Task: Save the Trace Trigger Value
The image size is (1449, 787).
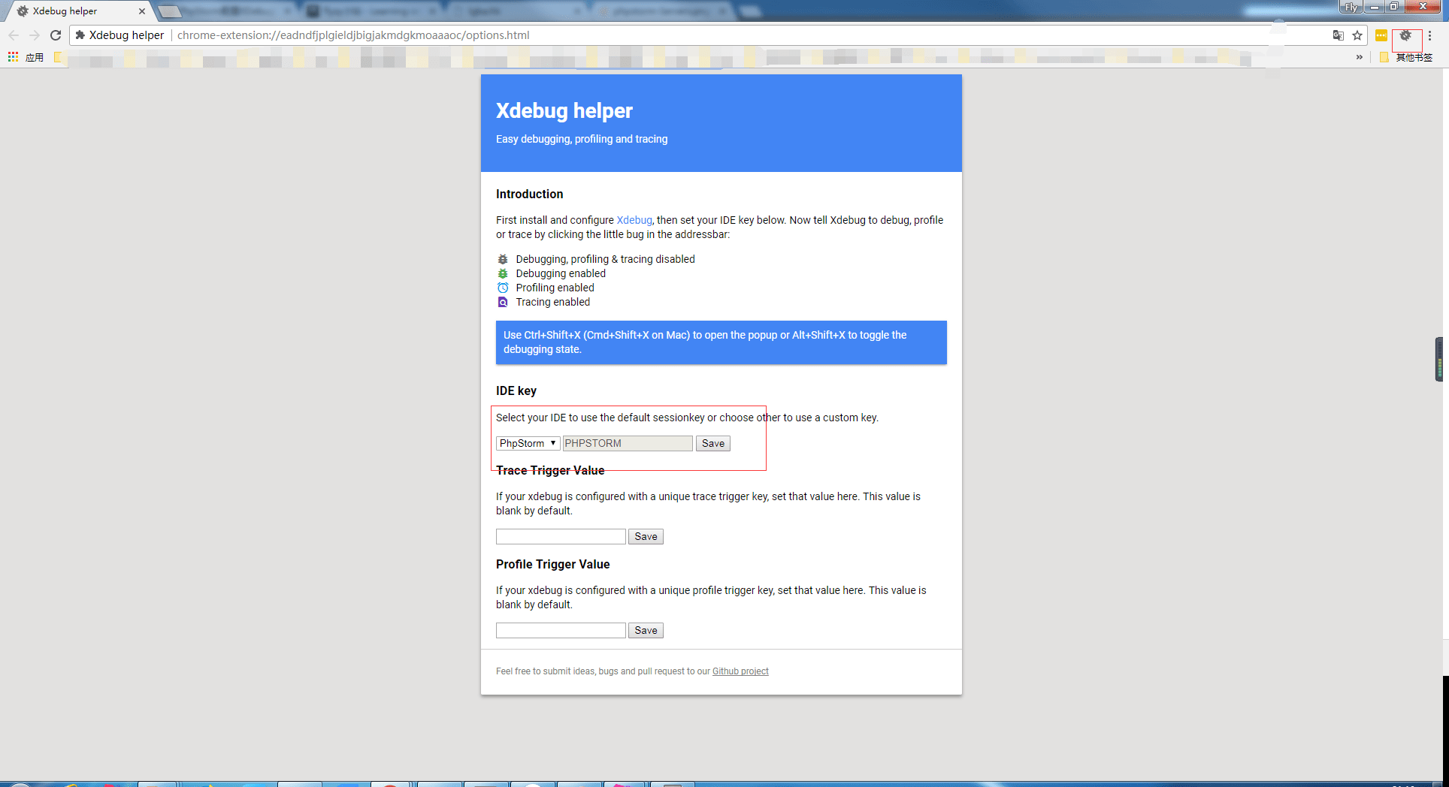Action: point(646,536)
